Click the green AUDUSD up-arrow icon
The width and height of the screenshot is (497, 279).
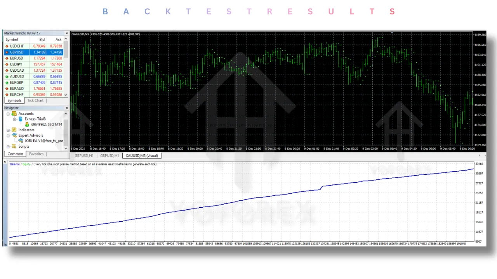coord(7,77)
